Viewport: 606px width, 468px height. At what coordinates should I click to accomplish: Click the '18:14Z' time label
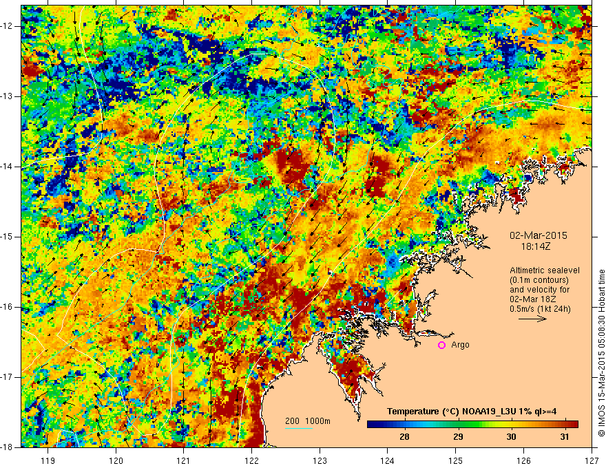pyautogui.click(x=535, y=246)
